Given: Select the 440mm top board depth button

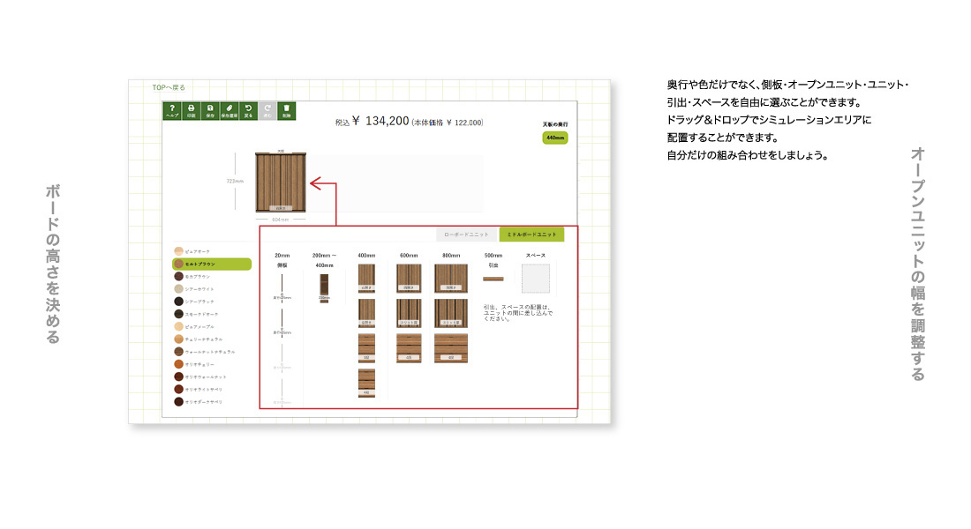Looking at the screenshot, I should pyautogui.click(x=555, y=138).
